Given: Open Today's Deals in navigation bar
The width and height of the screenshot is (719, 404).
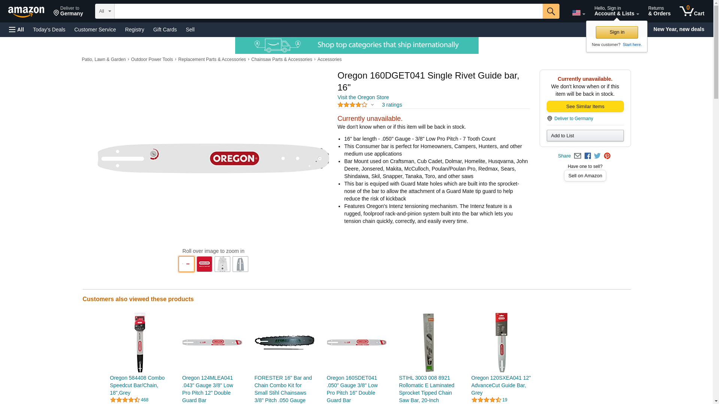Looking at the screenshot, I should click(x=49, y=30).
